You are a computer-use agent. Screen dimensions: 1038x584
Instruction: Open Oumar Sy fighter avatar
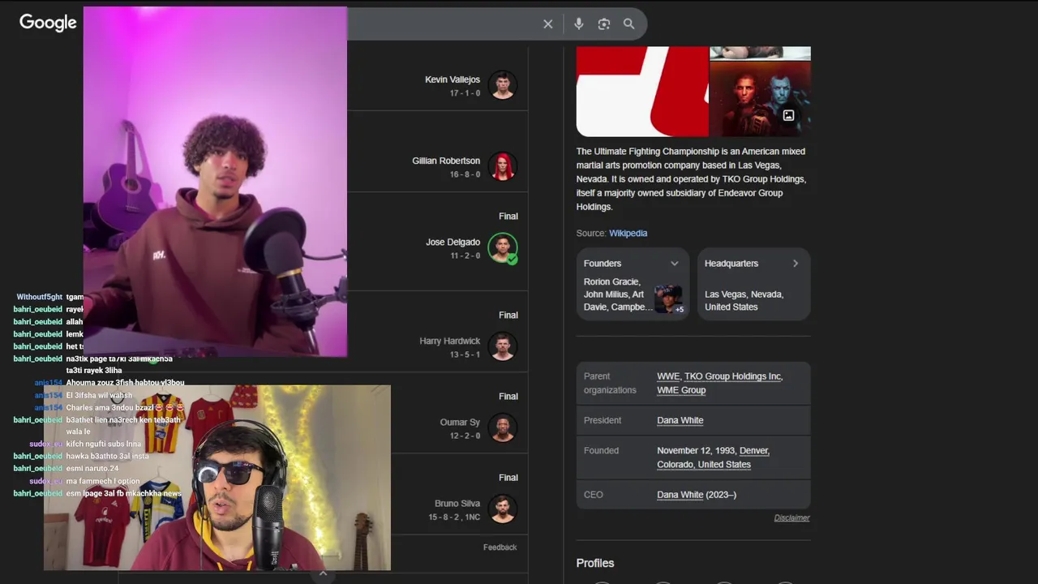503,427
